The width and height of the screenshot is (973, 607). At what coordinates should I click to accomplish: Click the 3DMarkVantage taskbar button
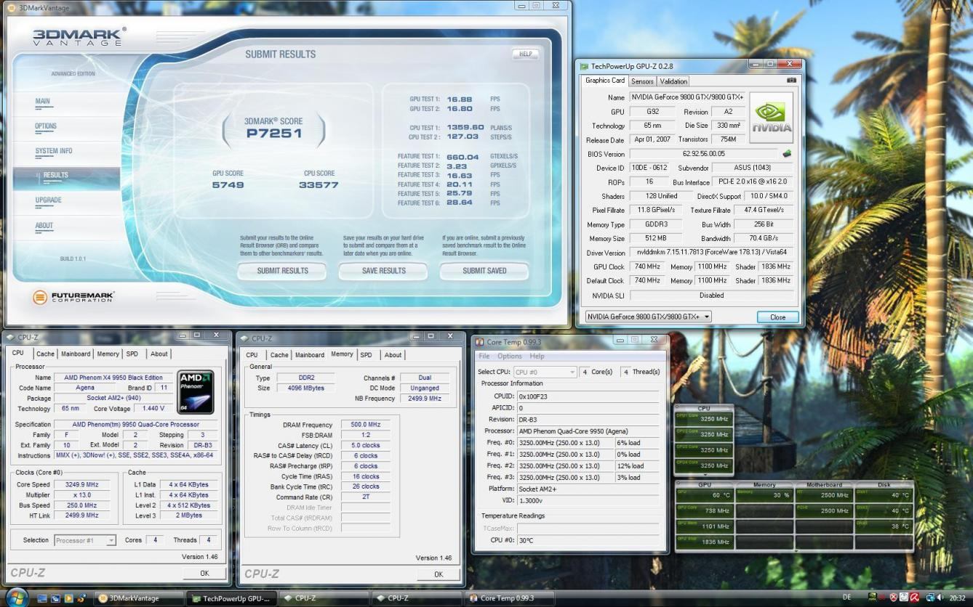(138, 598)
